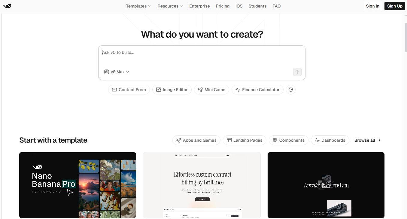Submit prompt with the up-arrow button

(297, 72)
